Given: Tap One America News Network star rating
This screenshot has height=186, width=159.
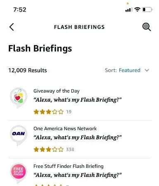Looking at the screenshot, I should pyautogui.click(x=49, y=149).
